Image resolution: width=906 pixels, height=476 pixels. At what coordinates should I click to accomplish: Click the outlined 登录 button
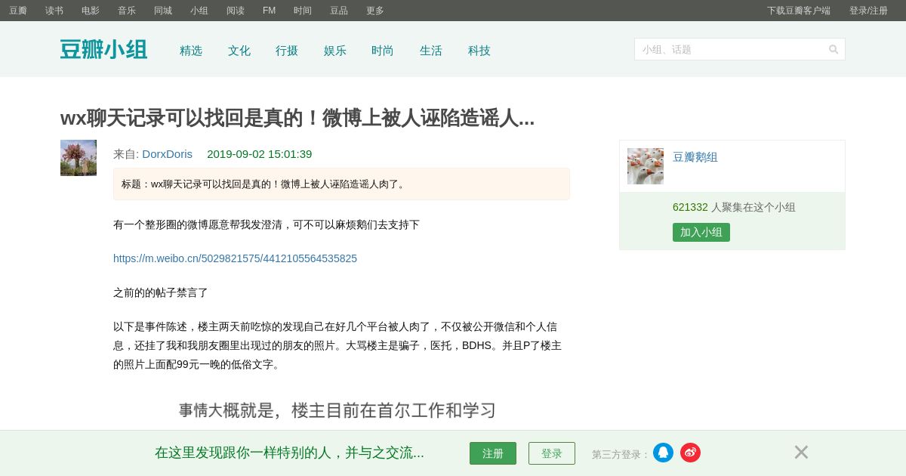click(552, 453)
